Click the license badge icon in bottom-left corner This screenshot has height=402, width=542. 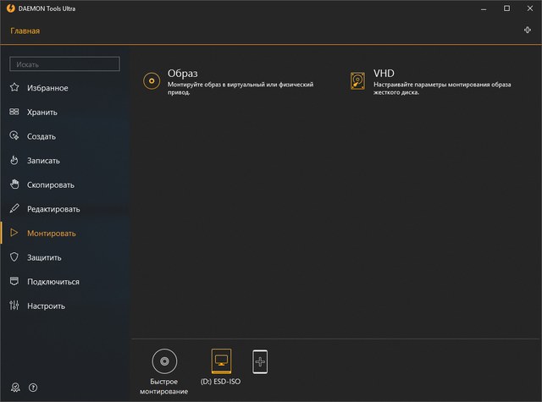14,387
